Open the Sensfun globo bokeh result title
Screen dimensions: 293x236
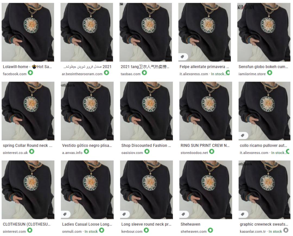pos(263,67)
